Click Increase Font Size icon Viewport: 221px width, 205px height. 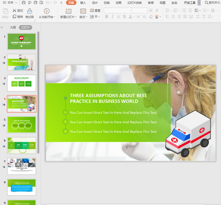pos(151,11)
